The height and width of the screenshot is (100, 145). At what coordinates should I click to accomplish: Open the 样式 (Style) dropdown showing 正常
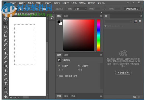80,9
